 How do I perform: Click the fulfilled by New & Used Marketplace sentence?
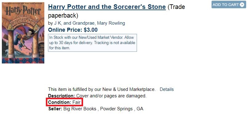coord(102,89)
